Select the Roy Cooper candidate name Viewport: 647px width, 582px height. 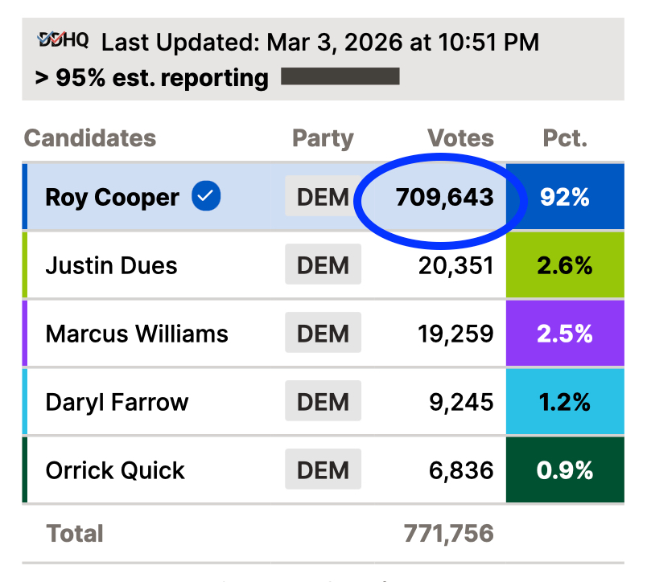pos(112,198)
